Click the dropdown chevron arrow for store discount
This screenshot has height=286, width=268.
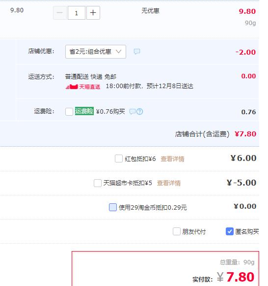pyautogui.click(x=119, y=52)
